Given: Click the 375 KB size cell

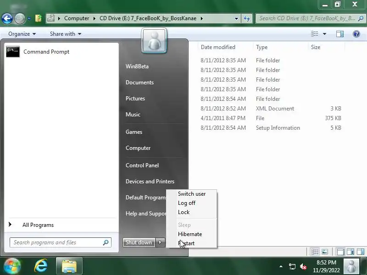Looking at the screenshot, I should (333, 118).
